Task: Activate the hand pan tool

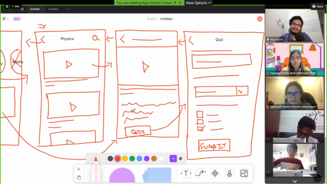Action: tap(78, 177)
